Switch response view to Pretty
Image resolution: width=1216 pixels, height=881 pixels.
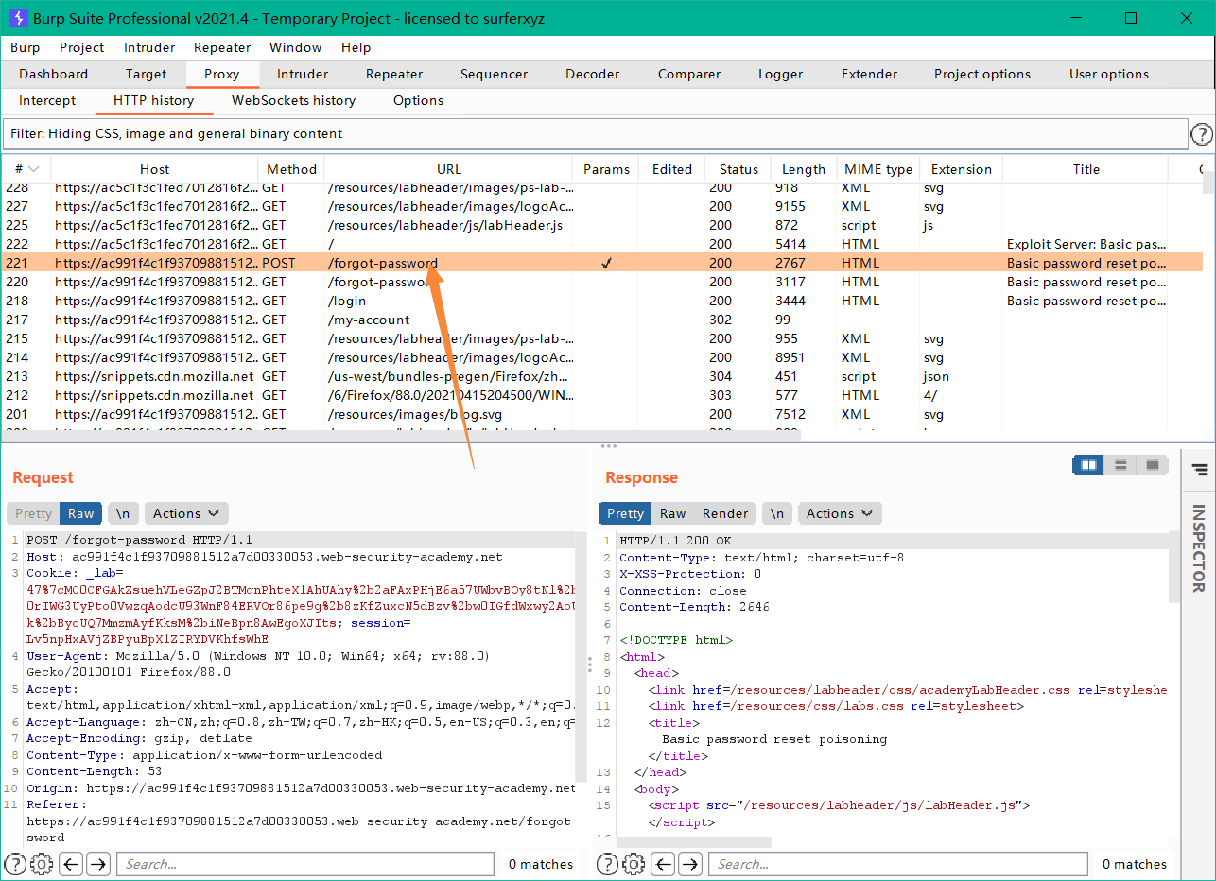click(x=625, y=513)
